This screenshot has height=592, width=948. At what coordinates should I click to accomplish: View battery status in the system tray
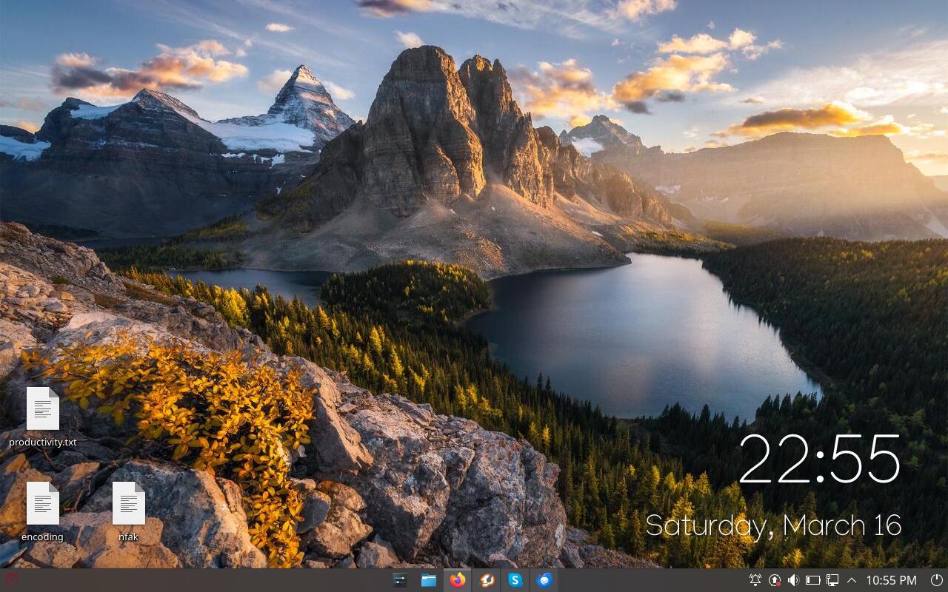pos(813,580)
